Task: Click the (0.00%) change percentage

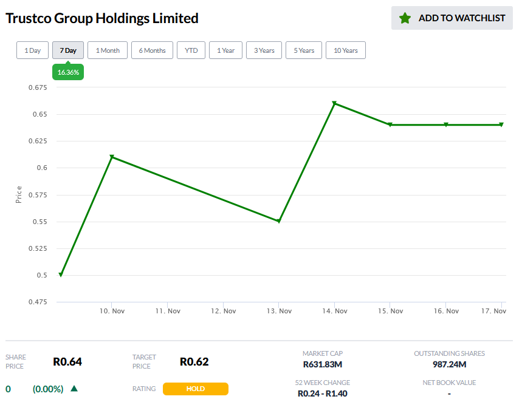Action: tap(48, 389)
